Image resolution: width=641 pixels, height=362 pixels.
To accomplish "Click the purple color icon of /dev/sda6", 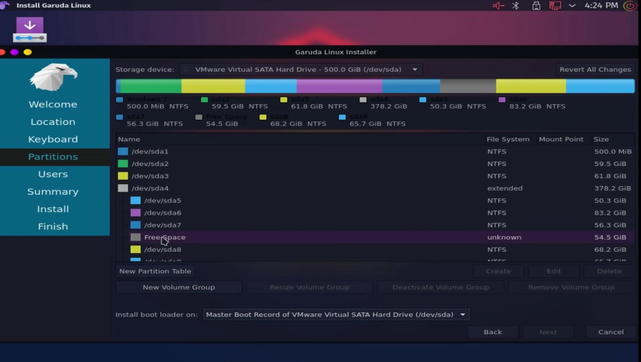I will [135, 213].
